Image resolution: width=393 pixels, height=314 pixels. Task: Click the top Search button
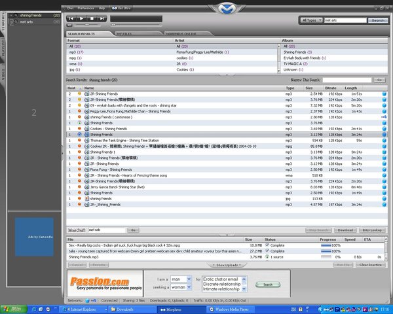[x=378, y=20]
